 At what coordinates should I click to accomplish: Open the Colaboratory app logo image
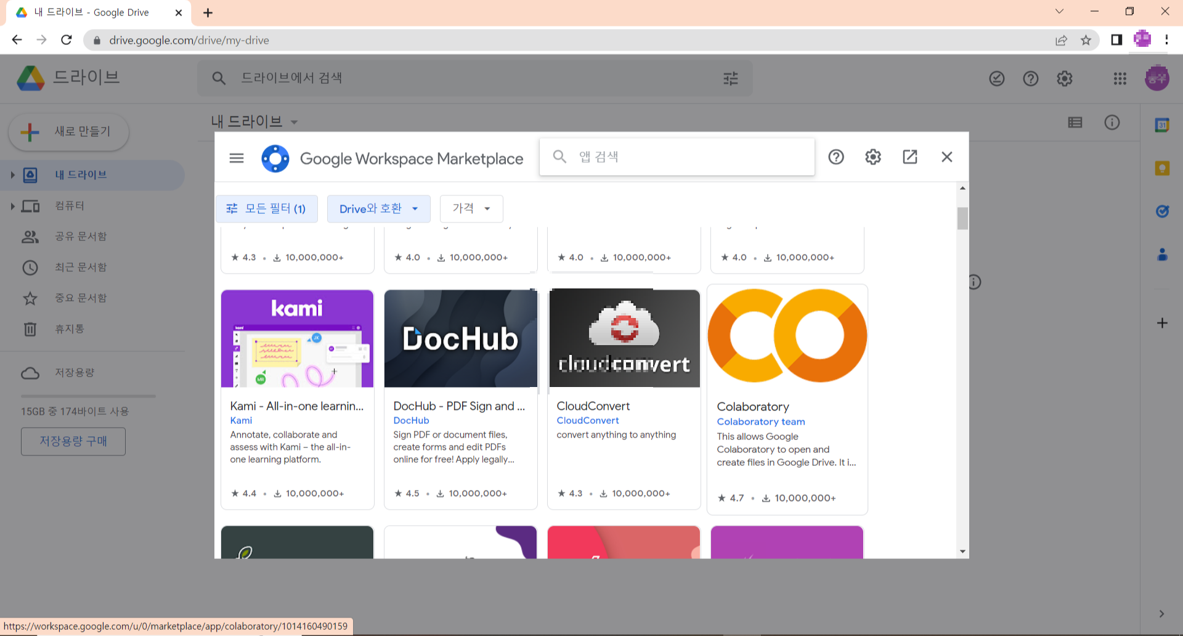click(x=787, y=336)
